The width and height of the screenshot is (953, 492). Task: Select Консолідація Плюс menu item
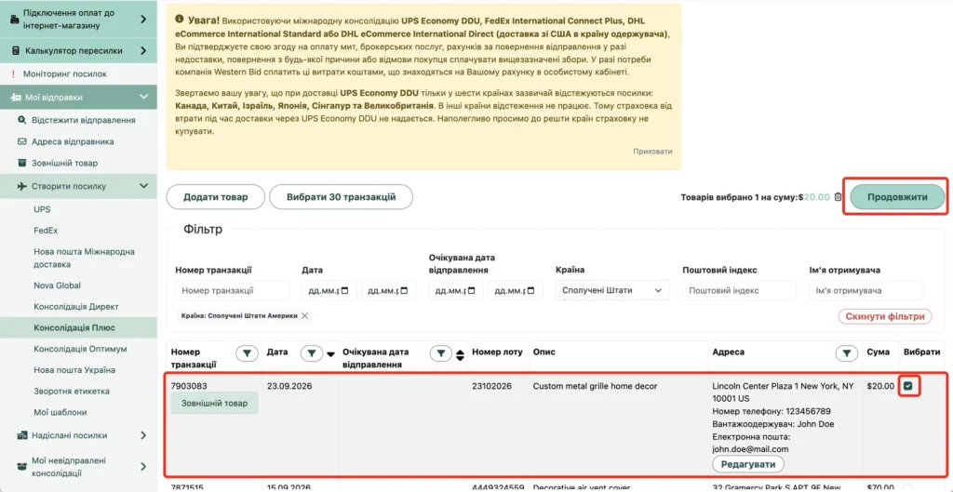(74, 328)
